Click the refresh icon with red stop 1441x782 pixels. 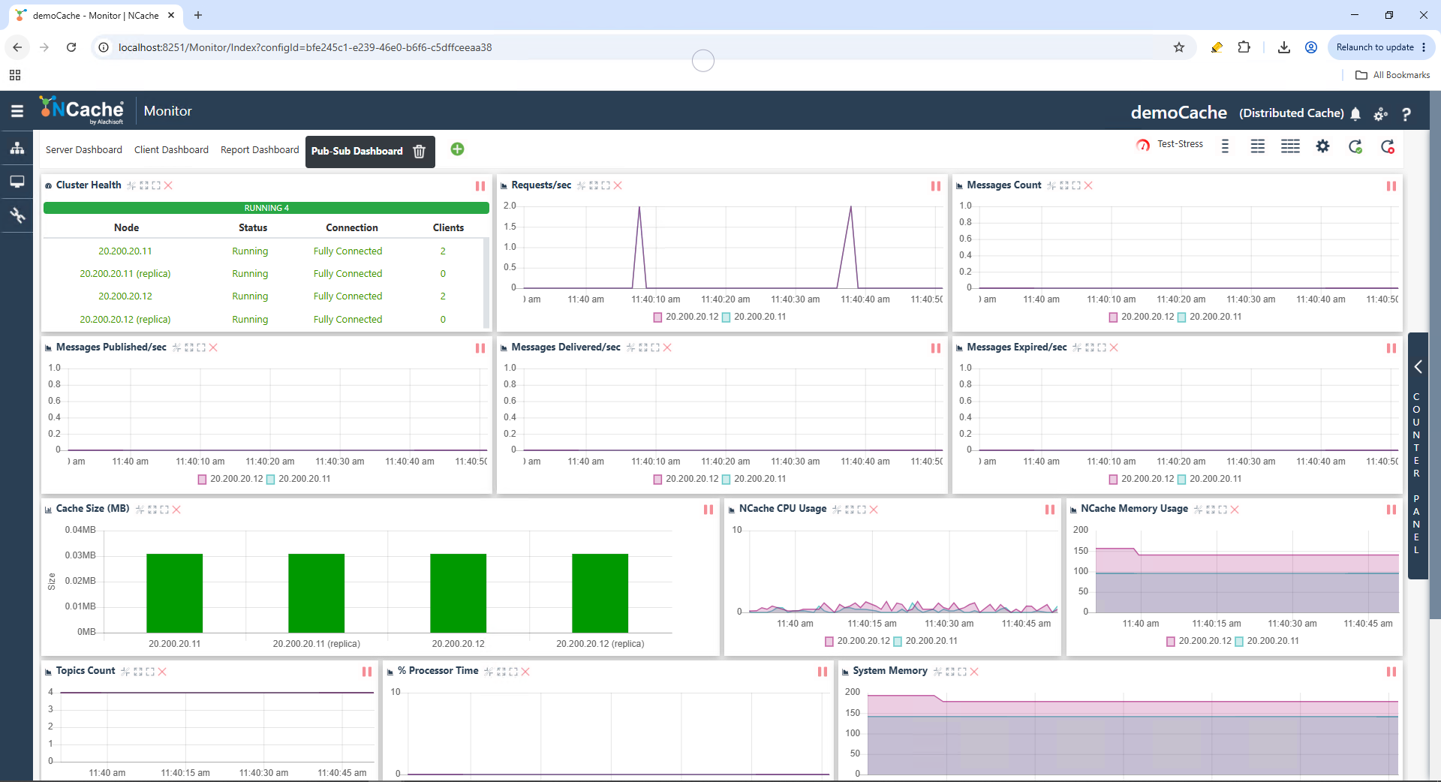1388,146
